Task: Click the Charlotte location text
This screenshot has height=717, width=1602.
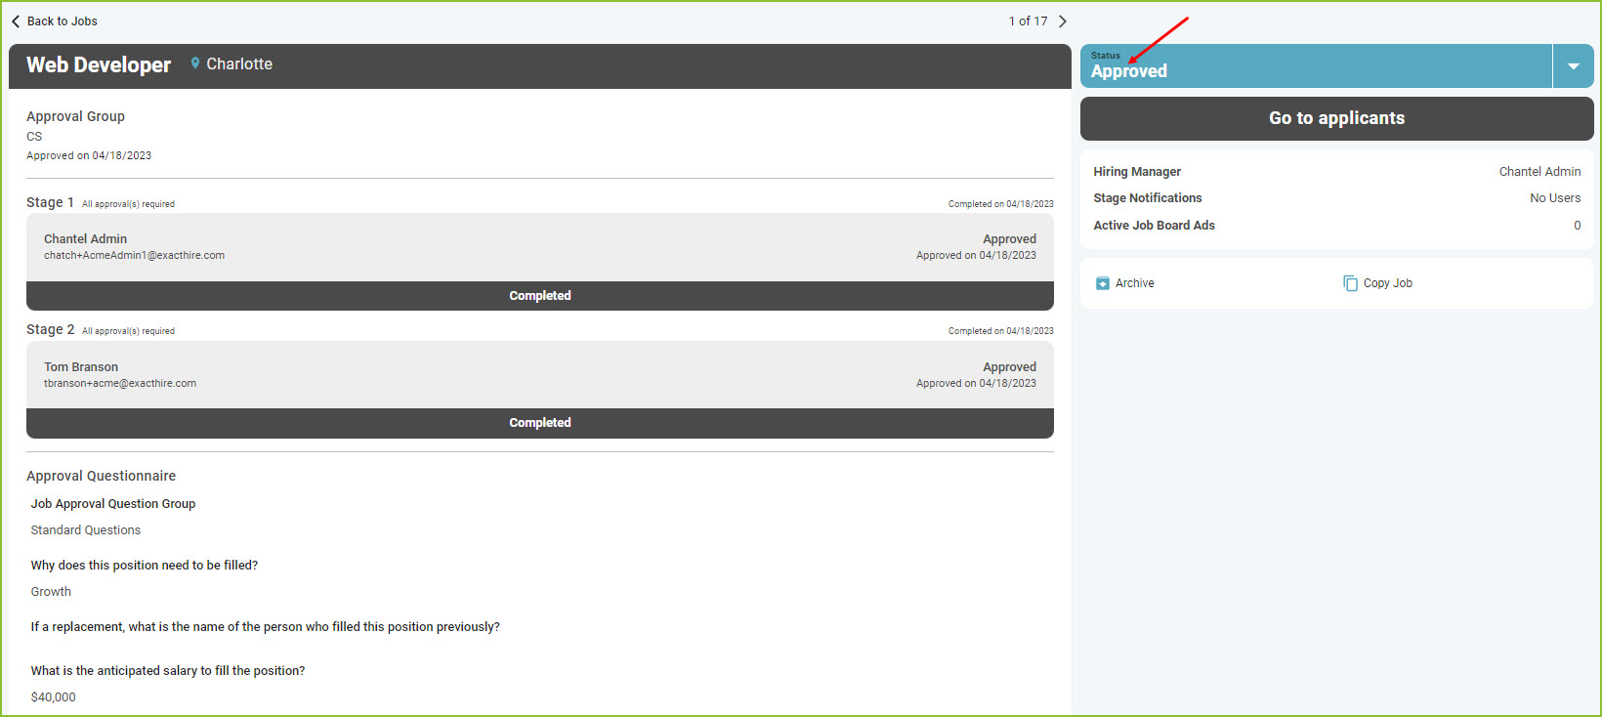Action: click(x=239, y=64)
